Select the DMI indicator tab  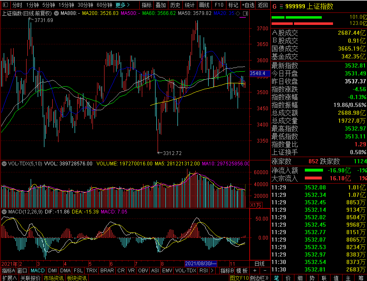pos(52,271)
